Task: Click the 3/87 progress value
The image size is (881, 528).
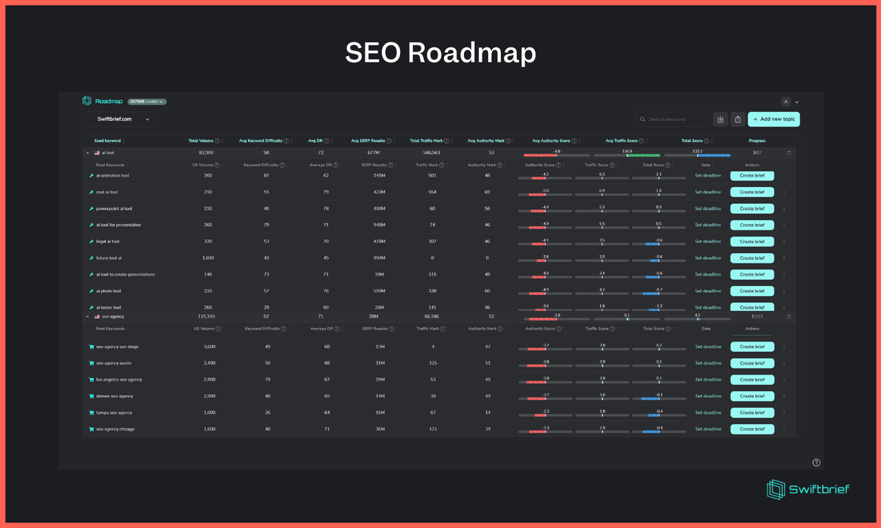Action: (757, 153)
